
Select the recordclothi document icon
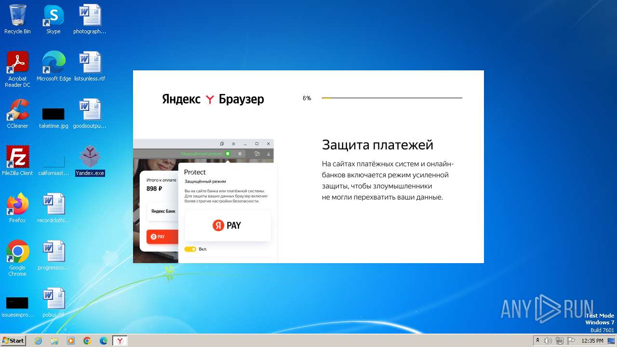(54, 208)
